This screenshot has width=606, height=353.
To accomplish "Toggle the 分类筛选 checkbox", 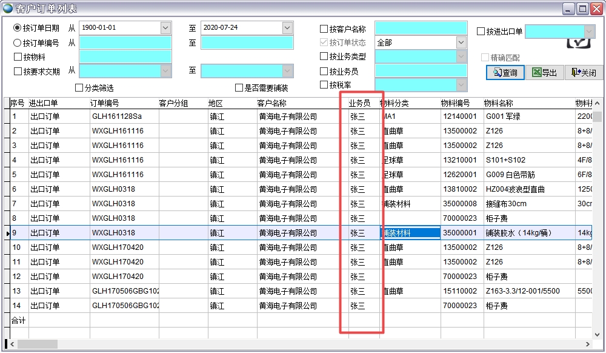I will click(x=79, y=88).
